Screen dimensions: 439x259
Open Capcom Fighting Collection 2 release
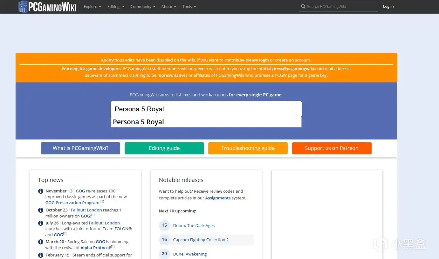pos(201,240)
